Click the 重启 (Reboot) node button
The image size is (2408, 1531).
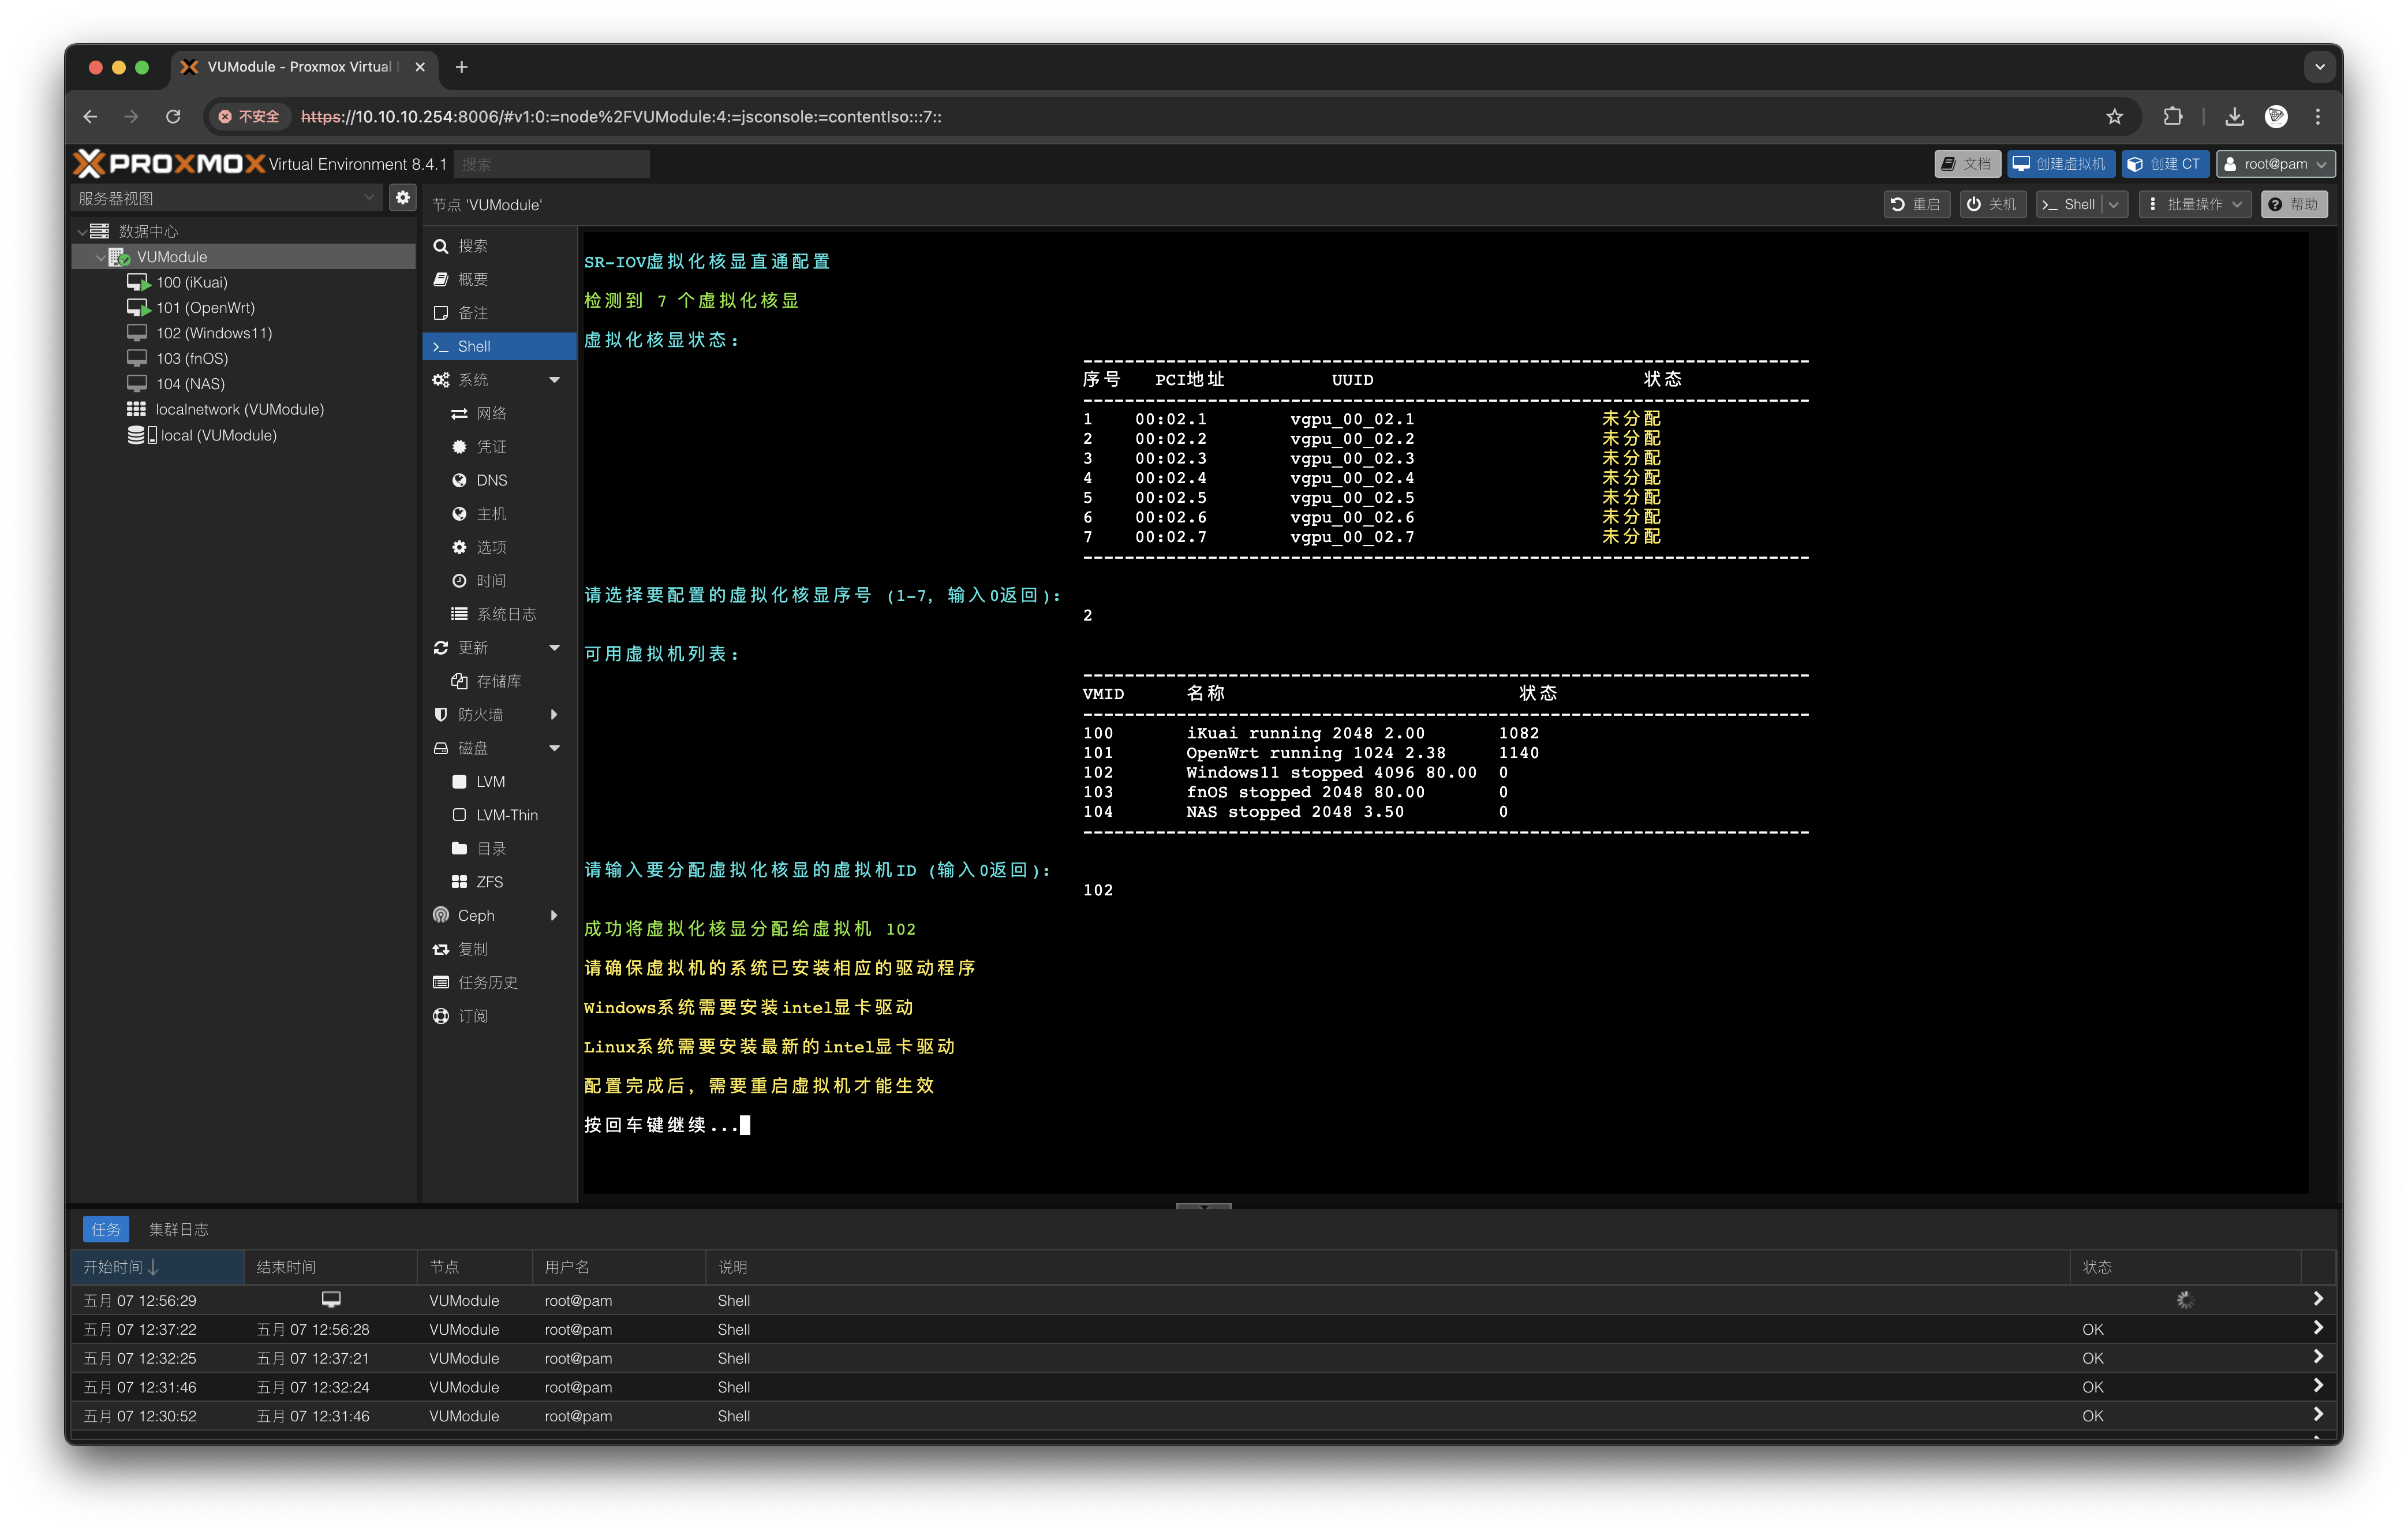pyautogui.click(x=1916, y=204)
